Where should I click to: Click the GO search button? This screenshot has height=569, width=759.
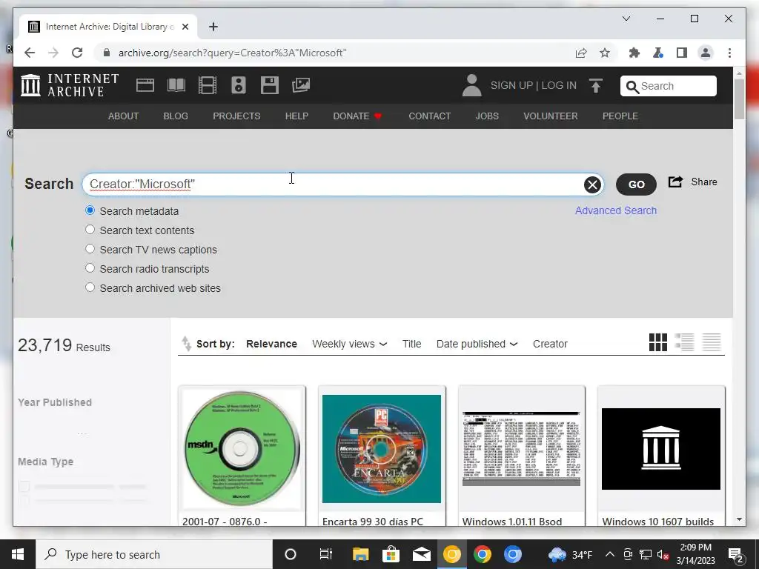[636, 184]
